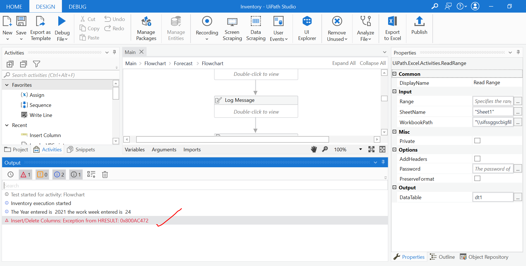
Task: Open the user account icon
Action: [x=475, y=6]
